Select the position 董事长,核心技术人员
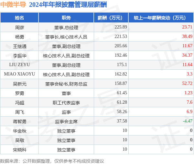This screenshot has height=164, width=194. (66, 37)
